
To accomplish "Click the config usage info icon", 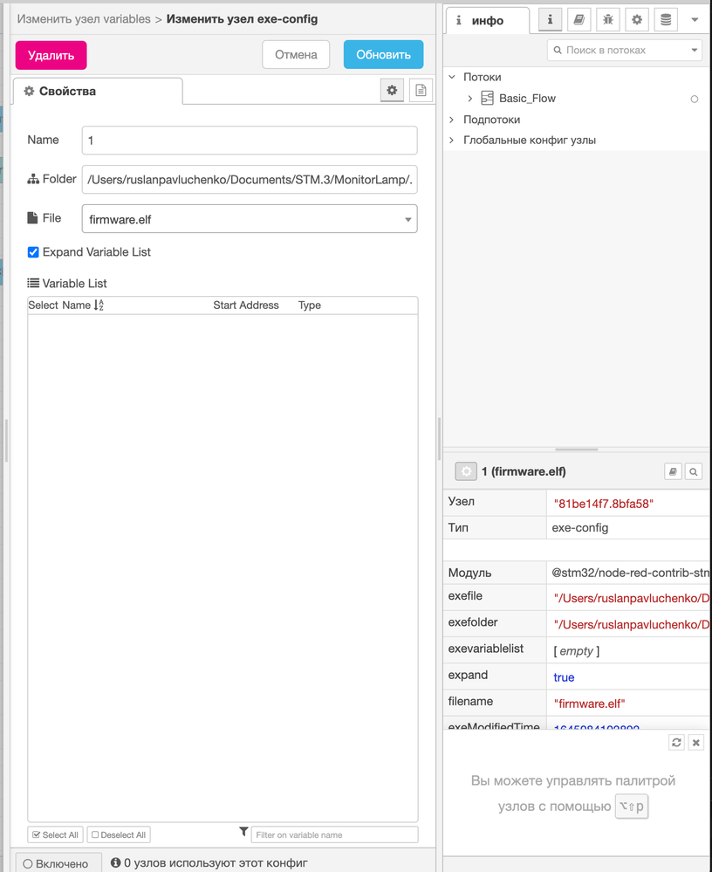I will (x=115, y=862).
